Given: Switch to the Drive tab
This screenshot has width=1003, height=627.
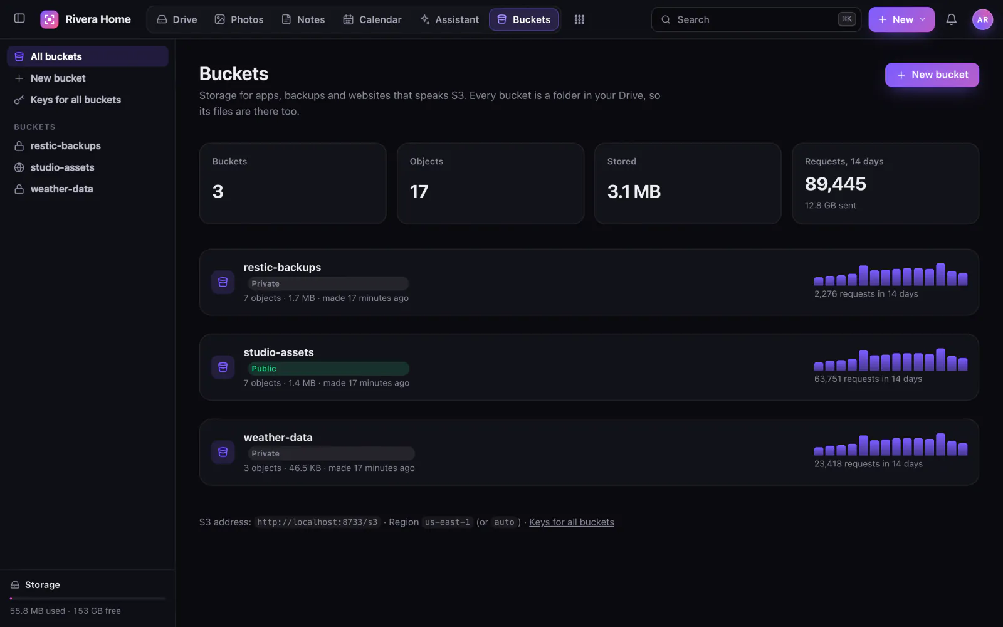Looking at the screenshot, I should tap(177, 19).
